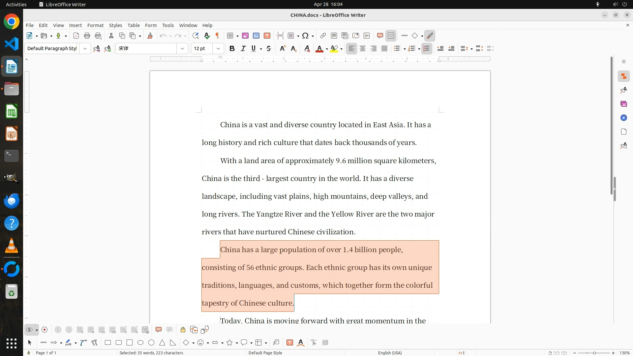
Task: Click the Bold formatting icon
Action: click(232, 48)
